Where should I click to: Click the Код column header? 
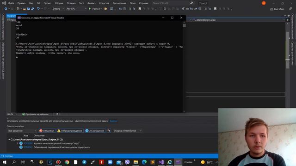[x=26, y=136]
